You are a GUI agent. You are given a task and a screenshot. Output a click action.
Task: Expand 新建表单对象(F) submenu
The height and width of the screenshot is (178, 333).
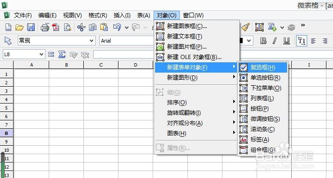(196, 67)
